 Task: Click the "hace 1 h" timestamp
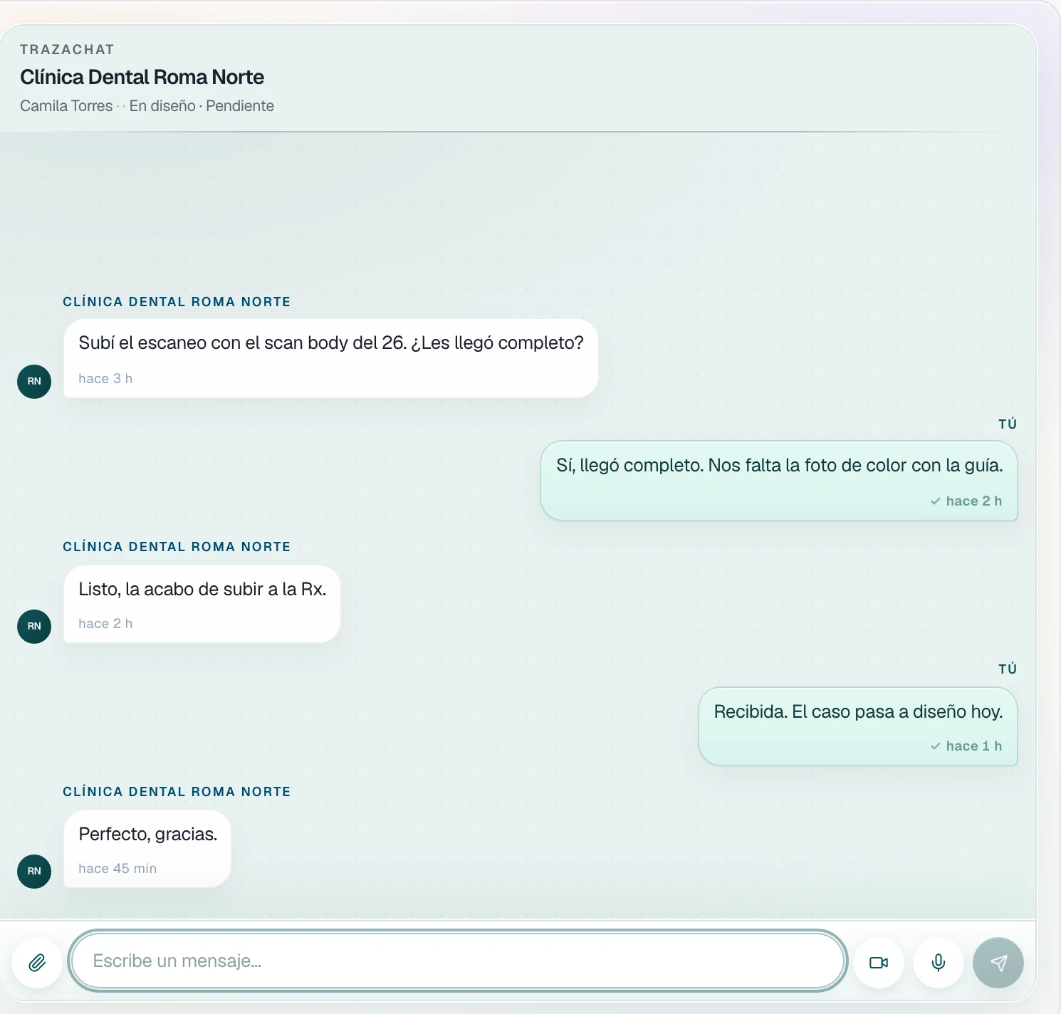pyautogui.click(x=974, y=746)
